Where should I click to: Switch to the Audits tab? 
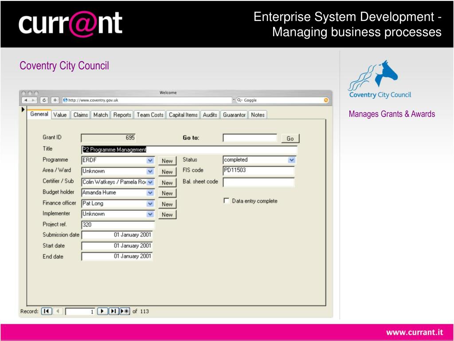pyautogui.click(x=210, y=115)
